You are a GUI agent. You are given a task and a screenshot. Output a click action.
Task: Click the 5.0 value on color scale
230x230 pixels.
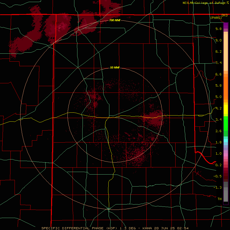click(x=218, y=97)
